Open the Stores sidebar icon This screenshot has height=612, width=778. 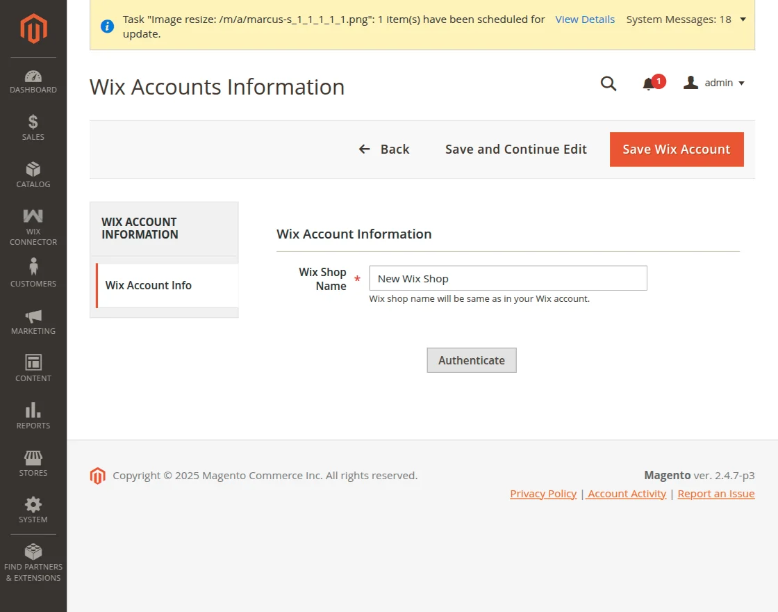coord(33,458)
